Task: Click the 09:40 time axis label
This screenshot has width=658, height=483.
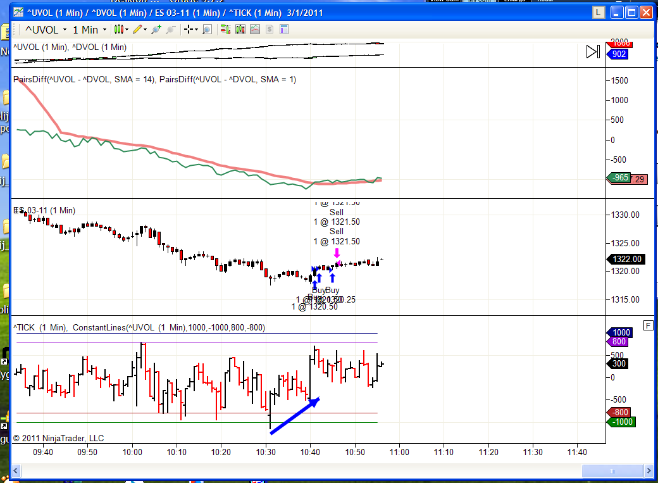Action: pyautogui.click(x=43, y=453)
